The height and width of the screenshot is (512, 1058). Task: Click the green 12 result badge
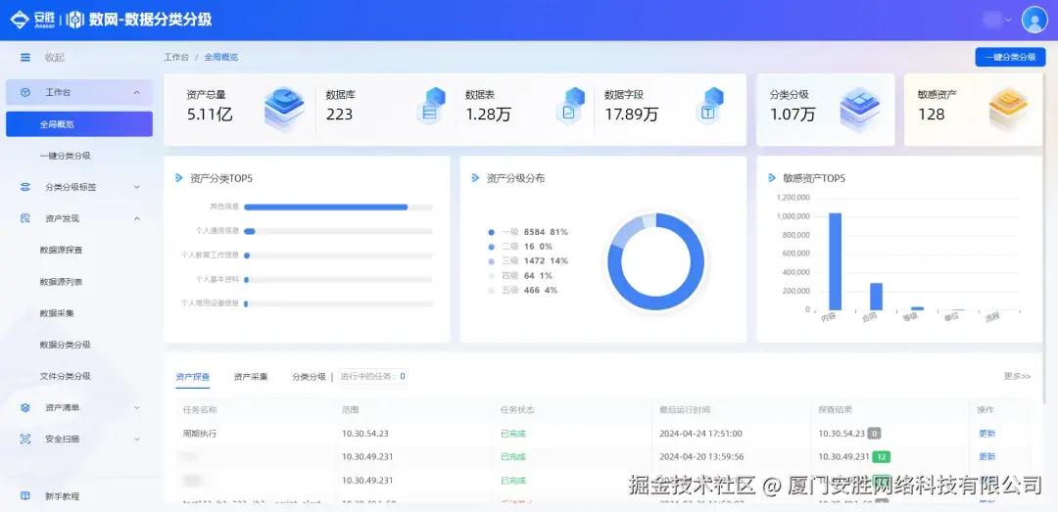point(882,456)
